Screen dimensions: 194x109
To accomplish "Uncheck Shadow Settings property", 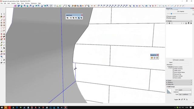I will pyautogui.click(x=173, y=76).
